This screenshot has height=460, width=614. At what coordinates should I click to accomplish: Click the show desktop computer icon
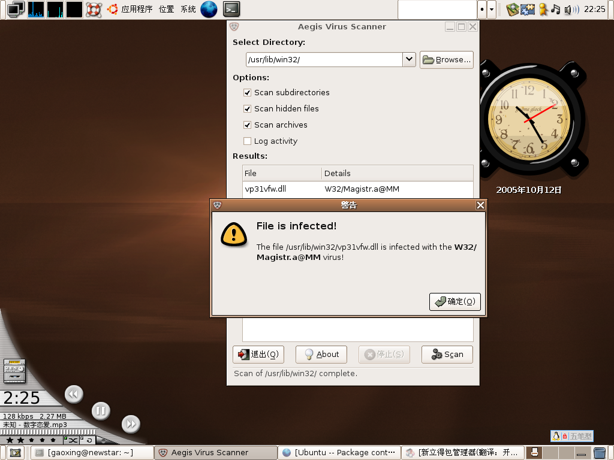pos(16,10)
